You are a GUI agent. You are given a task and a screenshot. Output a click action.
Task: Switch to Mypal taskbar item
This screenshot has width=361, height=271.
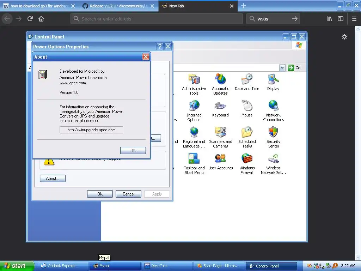coord(115,266)
